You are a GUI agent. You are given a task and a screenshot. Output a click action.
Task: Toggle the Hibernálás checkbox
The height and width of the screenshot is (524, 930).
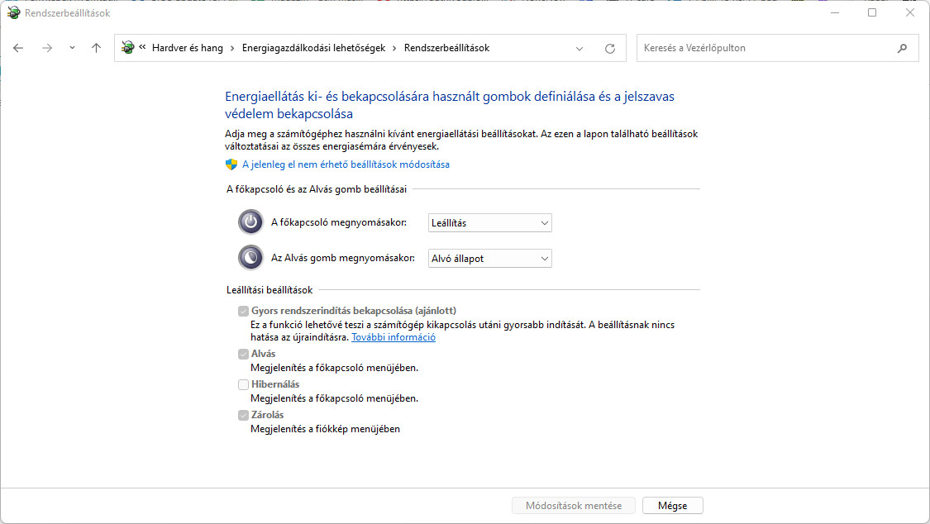pos(243,384)
